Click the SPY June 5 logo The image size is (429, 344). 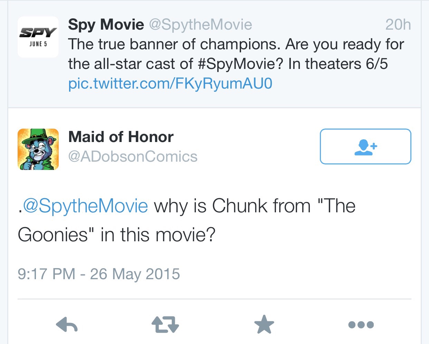[x=38, y=37]
